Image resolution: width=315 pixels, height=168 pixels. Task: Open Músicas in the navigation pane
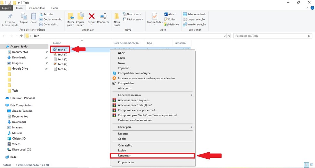click(17, 133)
